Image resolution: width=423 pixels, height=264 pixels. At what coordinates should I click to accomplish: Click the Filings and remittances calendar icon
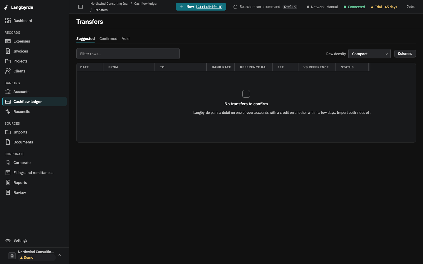click(8, 172)
